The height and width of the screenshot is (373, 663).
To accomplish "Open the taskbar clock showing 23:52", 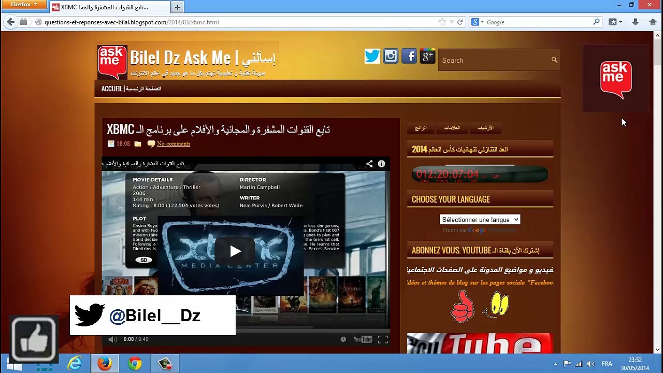I will tap(635, 364).
